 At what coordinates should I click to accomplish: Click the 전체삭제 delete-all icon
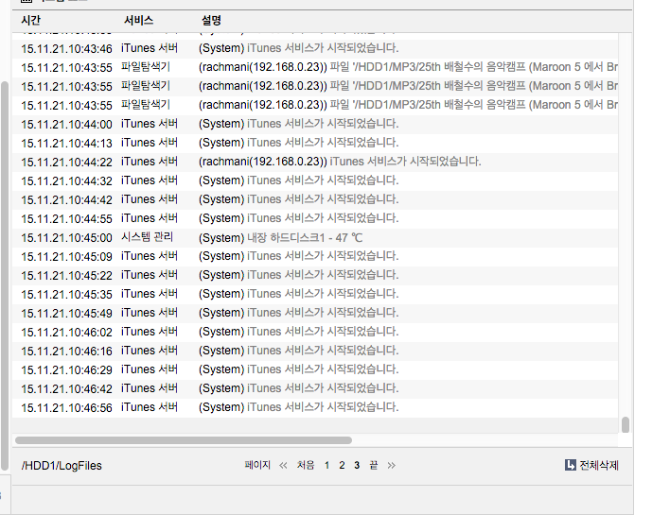tap(570, 465)
